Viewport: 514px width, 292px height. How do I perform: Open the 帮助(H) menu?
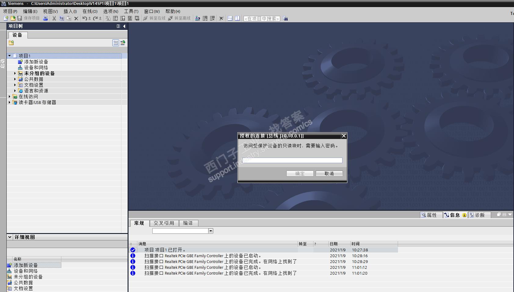[x=173, y=11]
